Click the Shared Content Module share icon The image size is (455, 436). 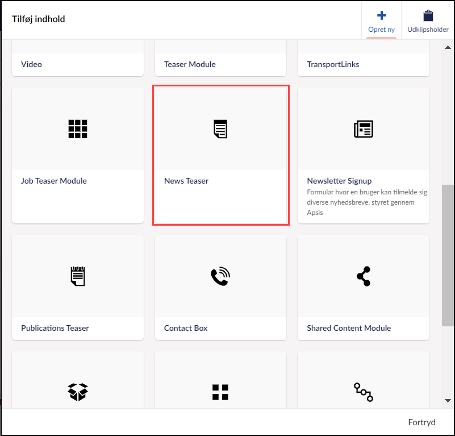(x=363, y=276)
